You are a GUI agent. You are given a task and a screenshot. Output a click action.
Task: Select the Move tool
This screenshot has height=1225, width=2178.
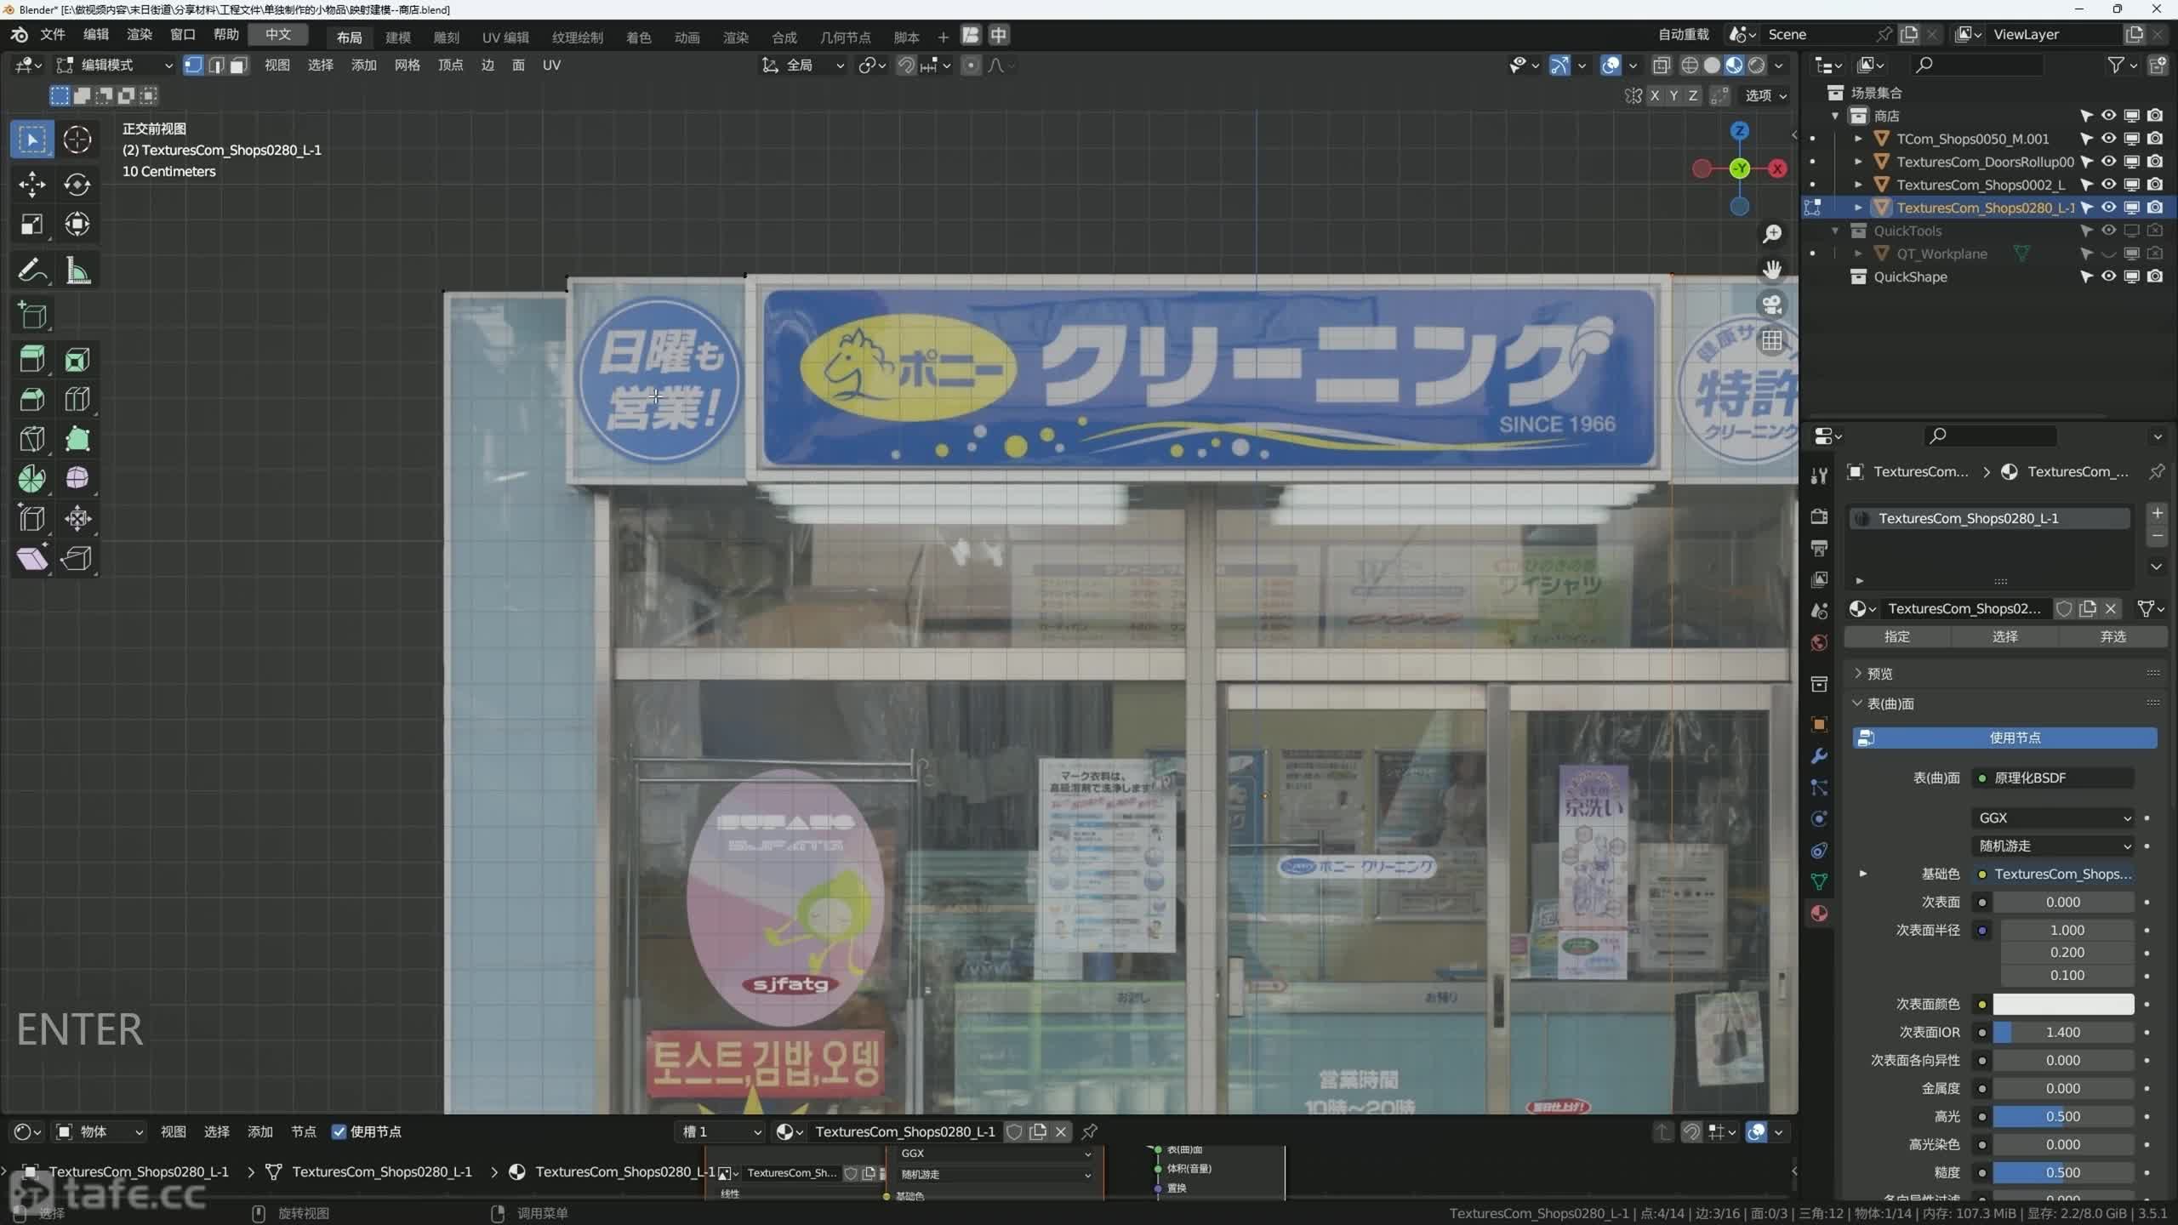pyautogui.click(x=32, y=185)
